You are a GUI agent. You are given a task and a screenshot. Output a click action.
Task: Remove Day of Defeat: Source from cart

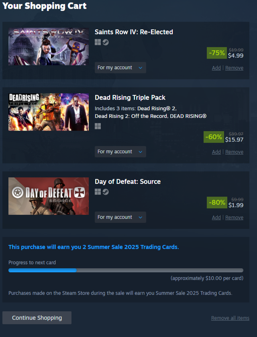coord(234,218)
